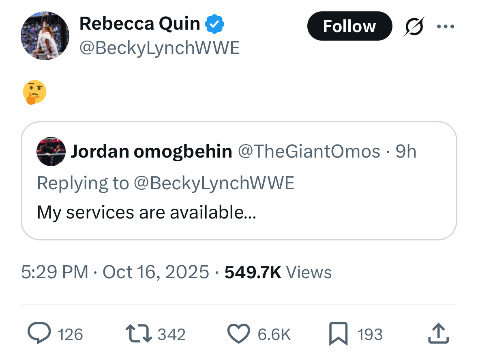
Task: Click the Rebecca Quin display name
Action: coord(140,24)
